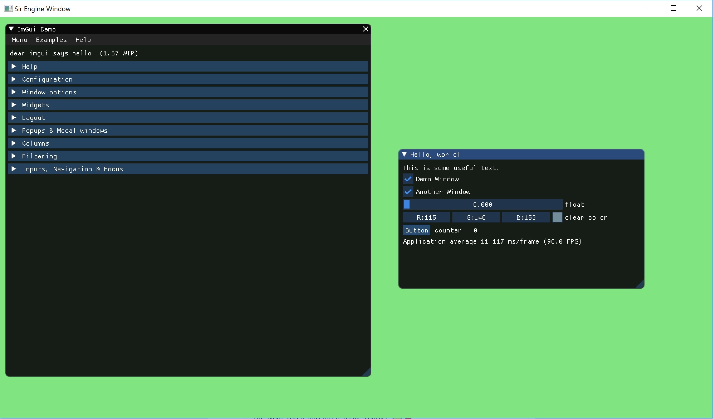This screenshot has width=713, height=419.
Task: Open the Menu item in menubar
Action: pos(19,40)
